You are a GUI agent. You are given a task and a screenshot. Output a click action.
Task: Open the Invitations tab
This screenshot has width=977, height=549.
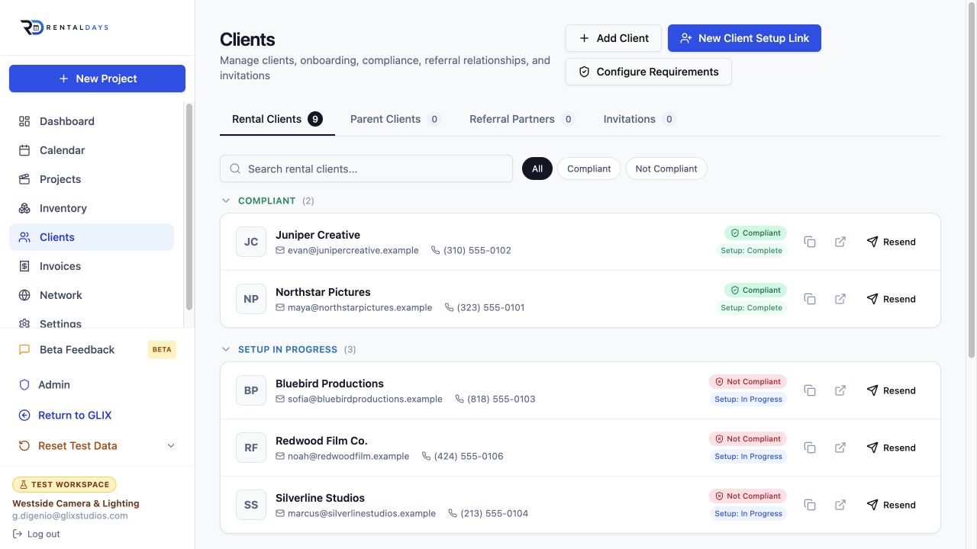pyautogui.click(x=640, y=119)
